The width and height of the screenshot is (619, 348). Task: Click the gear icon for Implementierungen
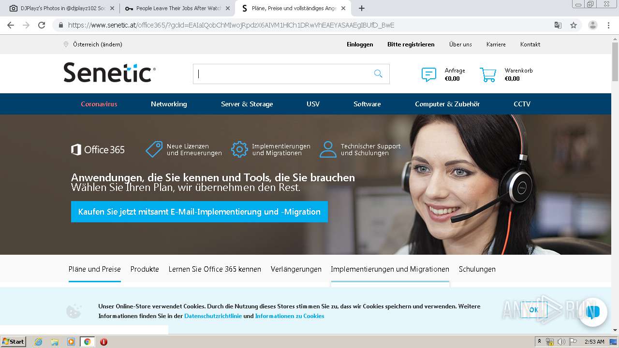click(239, 149)
